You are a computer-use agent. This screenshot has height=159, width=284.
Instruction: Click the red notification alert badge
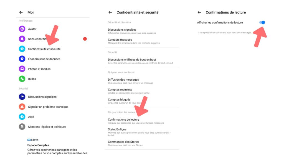coord(85,39)
